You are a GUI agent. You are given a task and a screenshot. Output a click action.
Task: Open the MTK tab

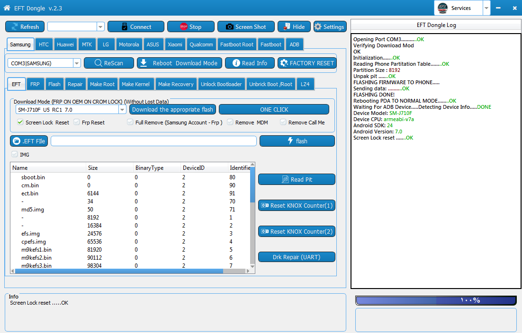87,44
